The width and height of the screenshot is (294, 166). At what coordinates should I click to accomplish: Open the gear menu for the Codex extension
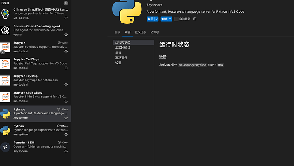click(66, 34)
